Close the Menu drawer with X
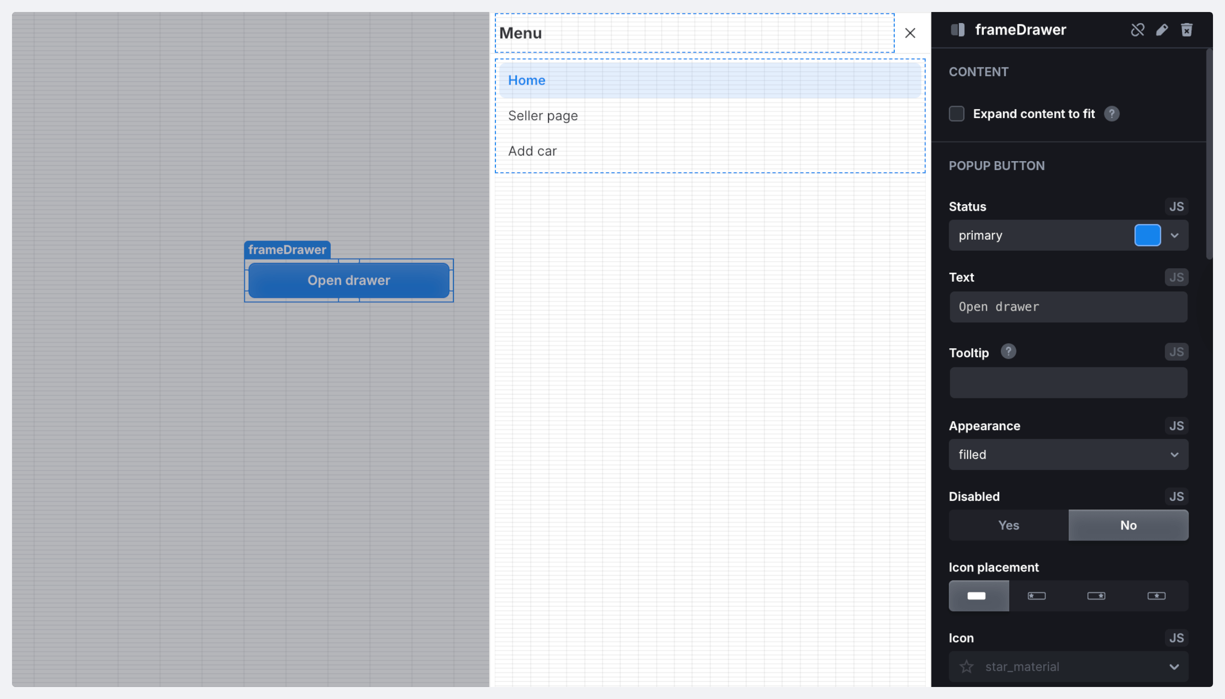The image size is (1225, 699). [910, 33]
